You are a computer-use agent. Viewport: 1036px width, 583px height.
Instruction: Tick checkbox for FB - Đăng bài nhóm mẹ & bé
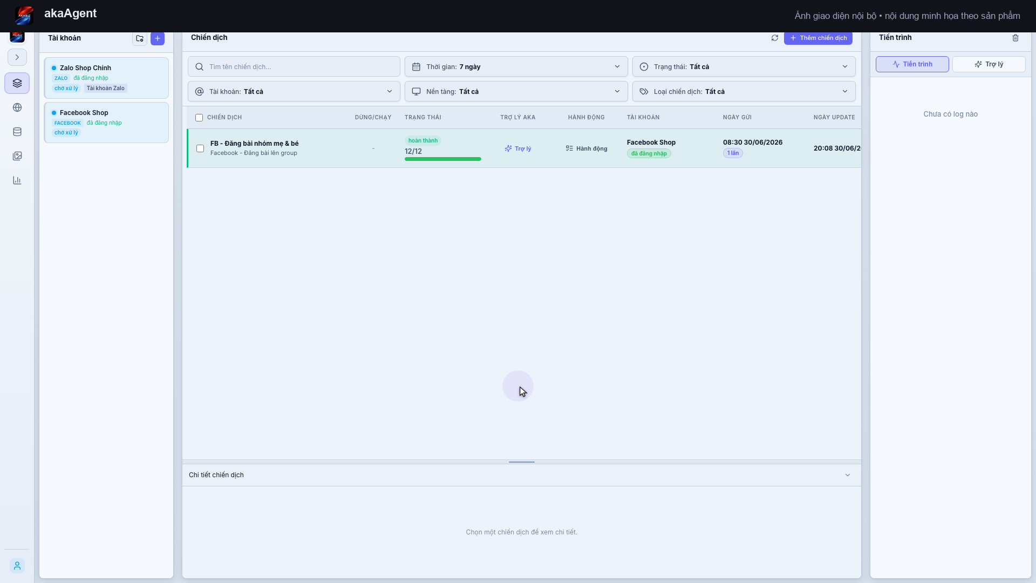[200, 148]
